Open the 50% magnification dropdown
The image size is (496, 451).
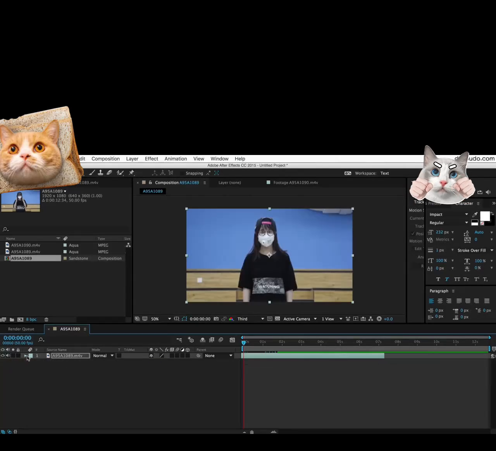[x=161, y=319]
